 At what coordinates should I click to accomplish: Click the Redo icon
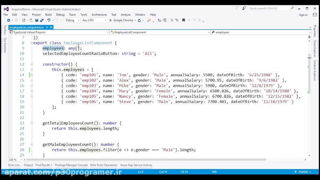click(x=57, y=20)
